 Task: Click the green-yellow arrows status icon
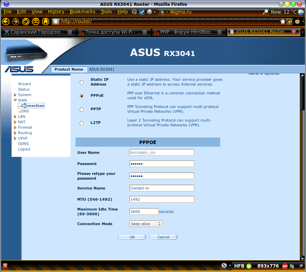[x=292, y=266]
